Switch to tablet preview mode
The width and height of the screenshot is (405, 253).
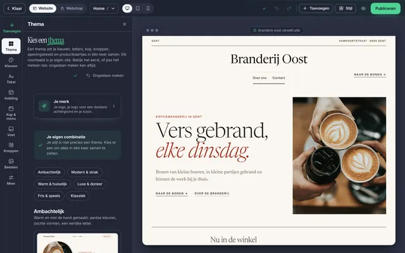(138, 8)
